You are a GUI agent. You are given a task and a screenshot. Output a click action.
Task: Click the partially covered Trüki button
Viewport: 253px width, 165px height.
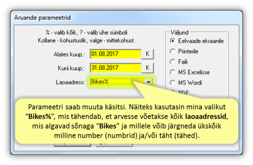pos(72,145)
